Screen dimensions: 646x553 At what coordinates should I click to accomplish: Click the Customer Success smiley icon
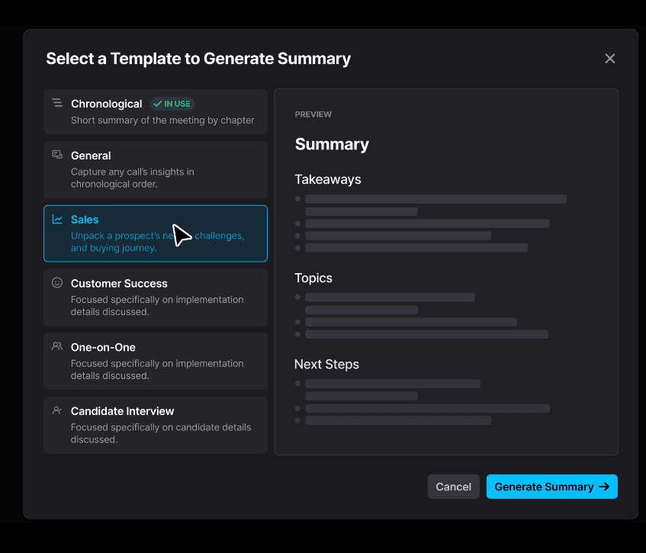point(57,283)
